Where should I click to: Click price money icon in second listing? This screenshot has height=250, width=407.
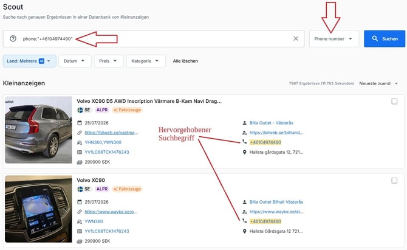click(80, 241)
